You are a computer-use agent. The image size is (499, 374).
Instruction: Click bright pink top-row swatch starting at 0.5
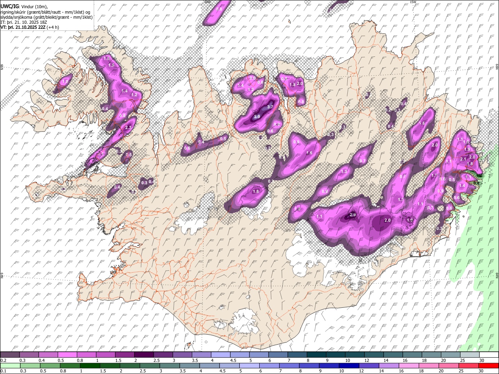point(67,355)
